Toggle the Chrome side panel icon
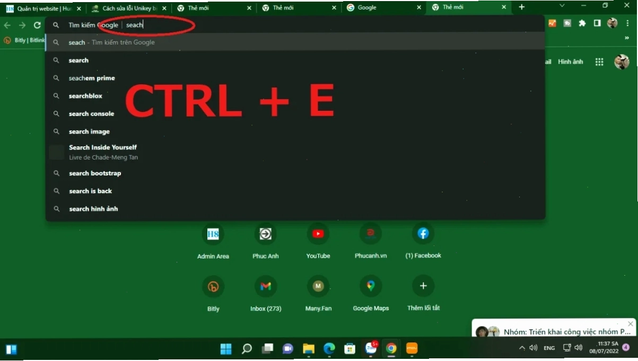638x361 pixels. coord(597,23)
